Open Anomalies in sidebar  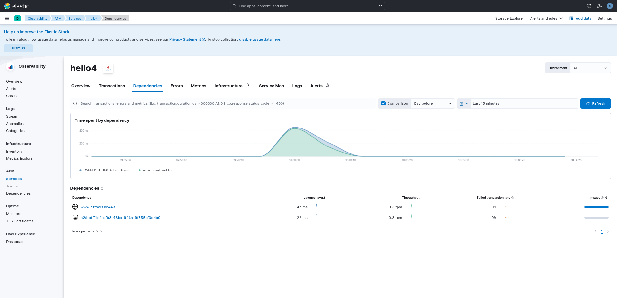pos(15,124)
